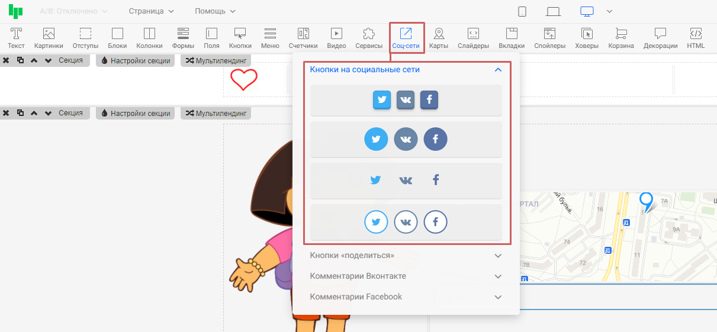Open the Помощь menu
This screenshot has width=717, height=332.
point(215,11)
